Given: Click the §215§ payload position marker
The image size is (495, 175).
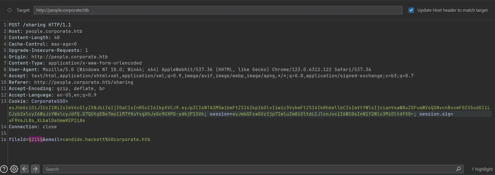Looking at the screenshot, I should tap(36, 139).
